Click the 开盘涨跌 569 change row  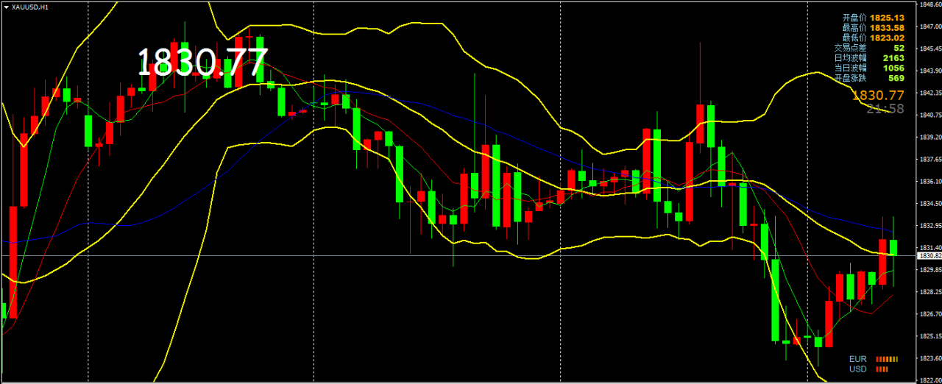coord(869,77)
